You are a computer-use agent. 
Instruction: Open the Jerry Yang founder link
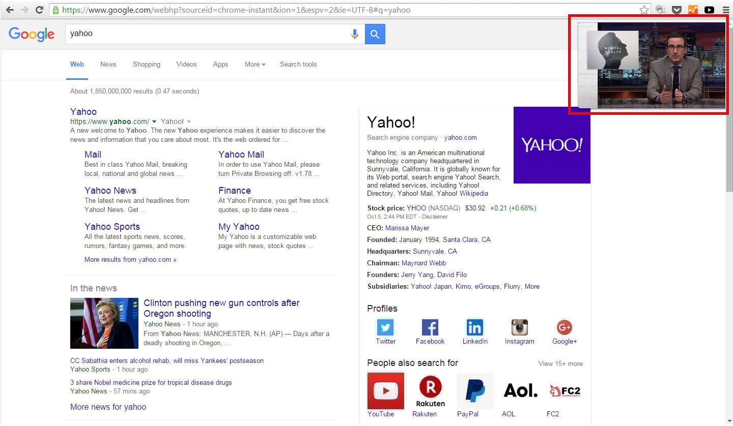[x=417, y=275]
